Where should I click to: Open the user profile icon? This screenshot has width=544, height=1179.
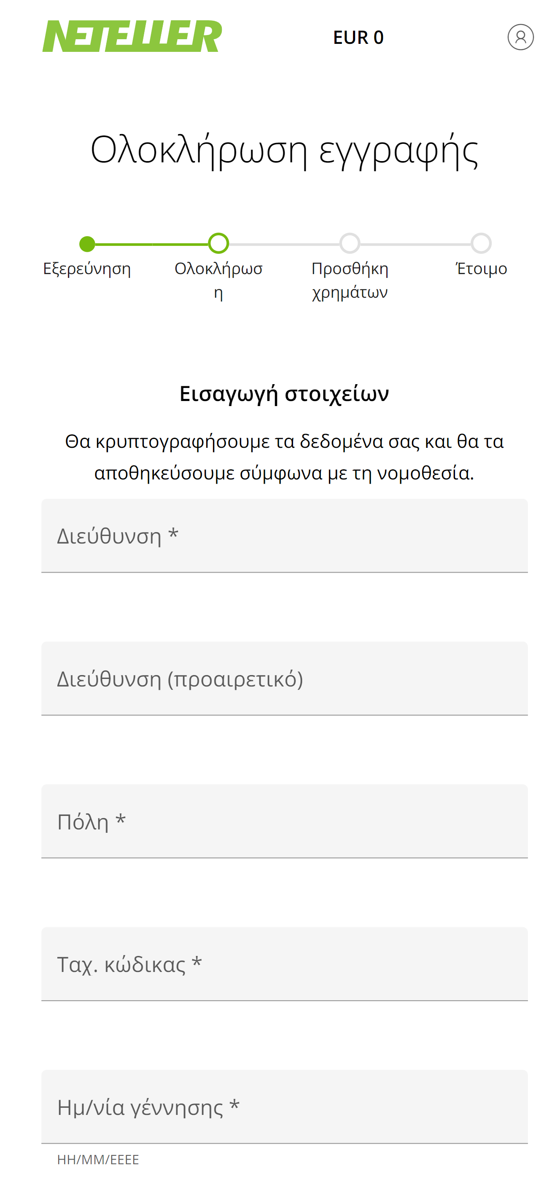click(520, 37)
